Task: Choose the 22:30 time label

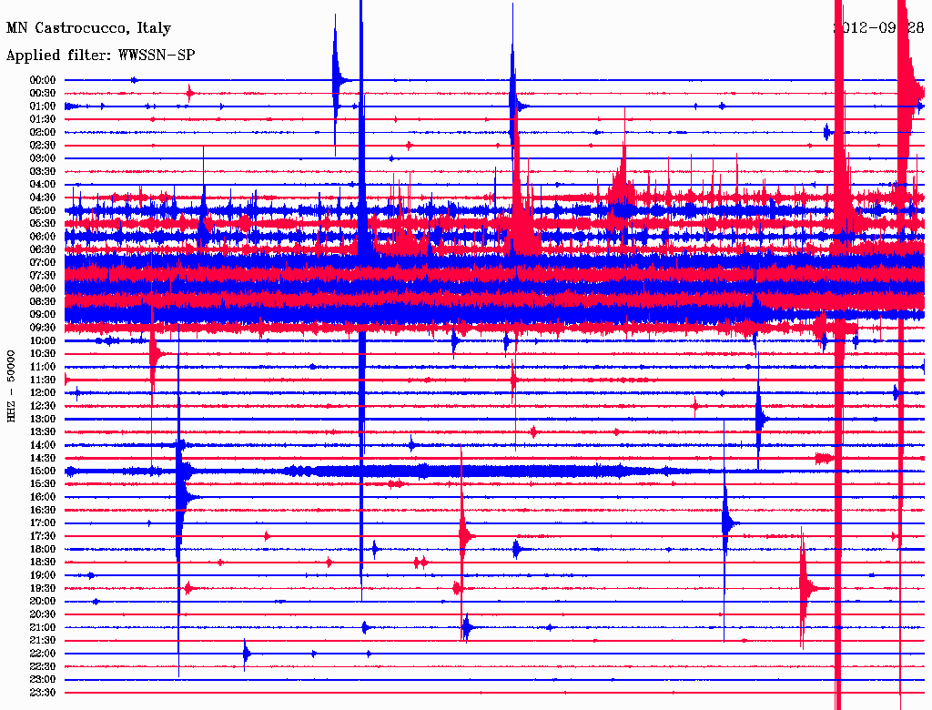Action: click(x=43, y=666)
